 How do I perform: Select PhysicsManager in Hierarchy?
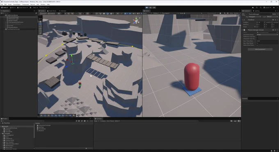[x=14, y=17]
